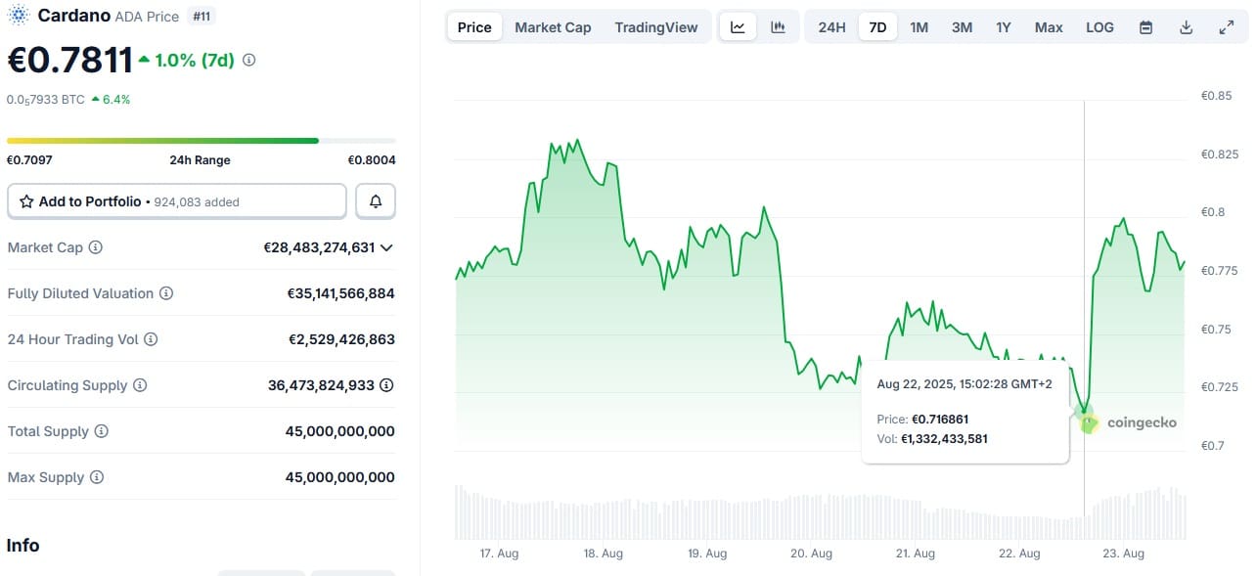Click the €0.8 y-axis label
The height and width of the screenshot is (576, 1256).
[1212, 212]
